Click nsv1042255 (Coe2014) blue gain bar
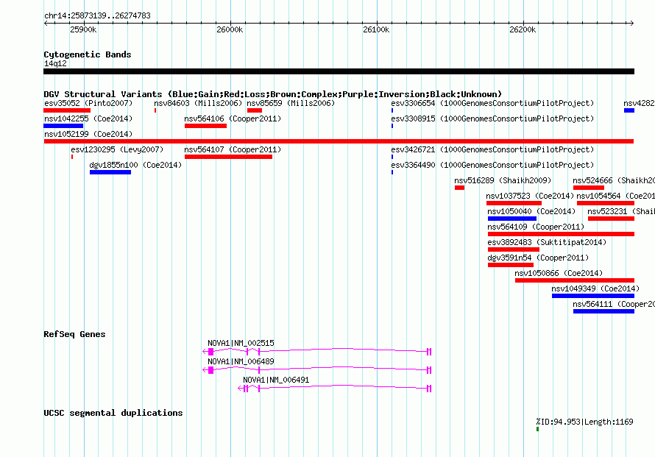The image size is (655, 457). (63, 126)
